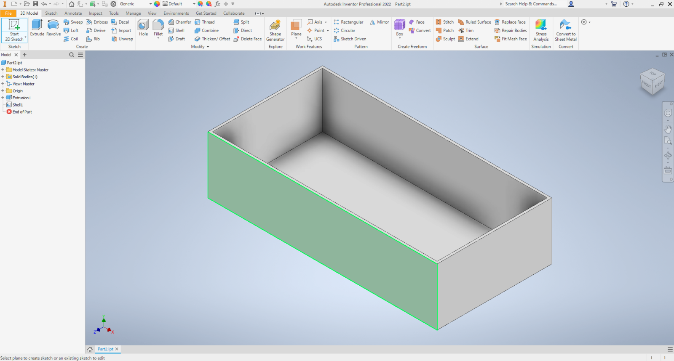Open the File menu
Screen dimensions: 674x361
click(x=8, y=13)
